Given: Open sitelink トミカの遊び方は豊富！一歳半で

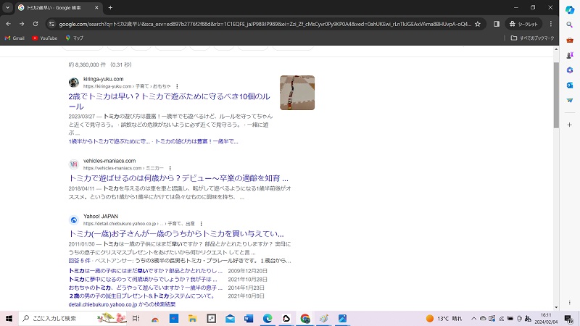Looking at the screenshot, I should (x=196, y=141).
